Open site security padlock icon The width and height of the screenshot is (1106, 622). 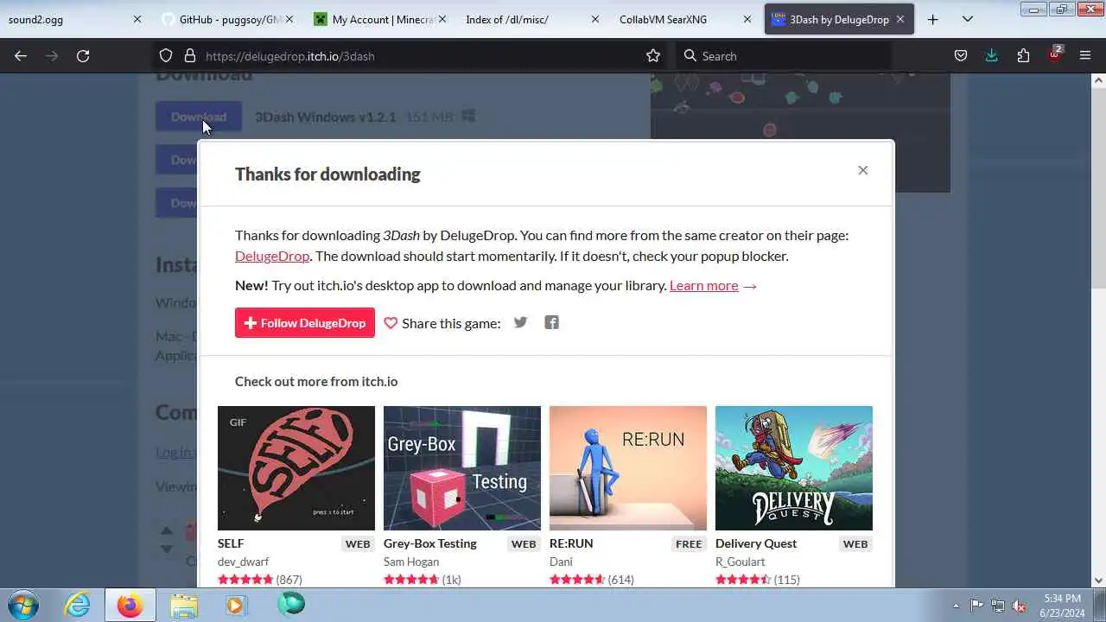coord(190,55)
